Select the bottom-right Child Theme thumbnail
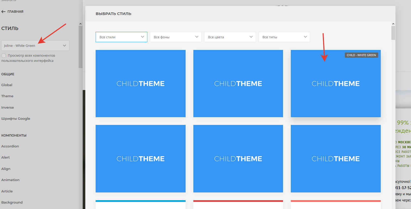 click(x=336, y=159)
